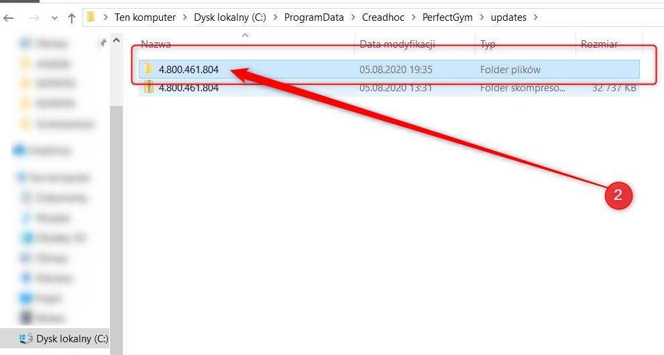Click the pin icon in navigation pane
Image resolution: width=664 pixels, height=355 pixels.
[103, 42]
